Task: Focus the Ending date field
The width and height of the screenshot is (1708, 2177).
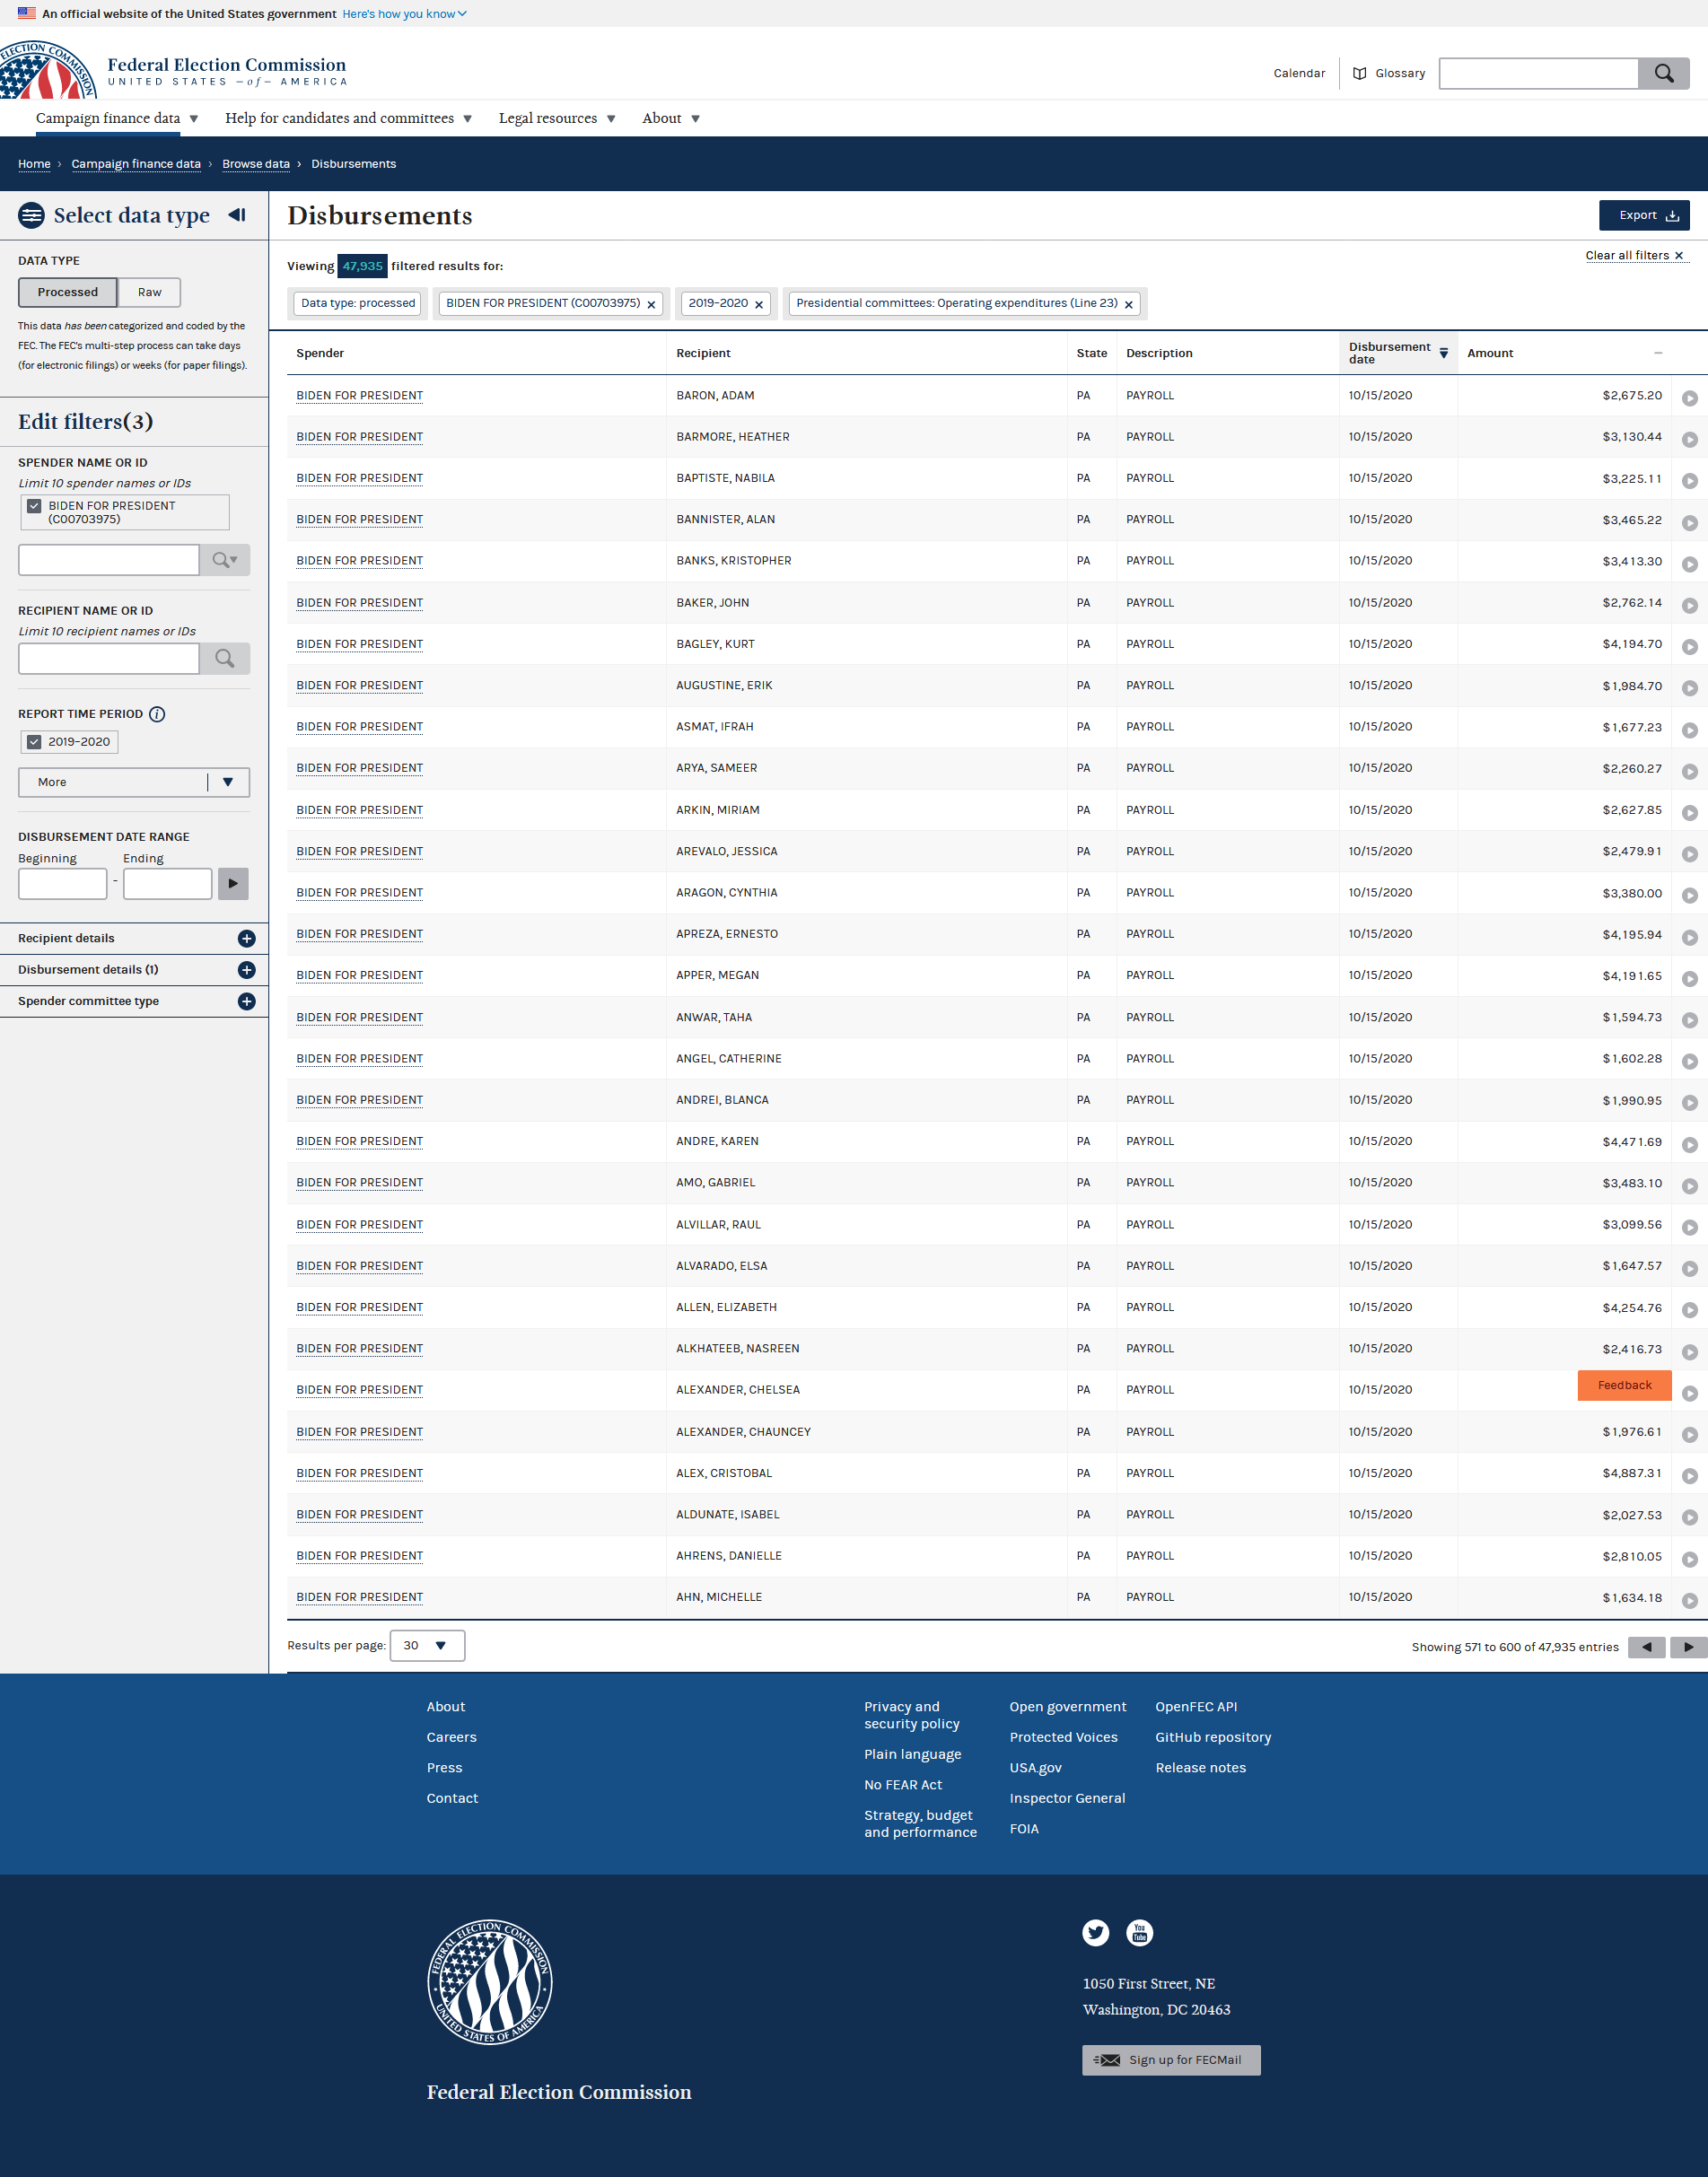Action: point(167,884)
